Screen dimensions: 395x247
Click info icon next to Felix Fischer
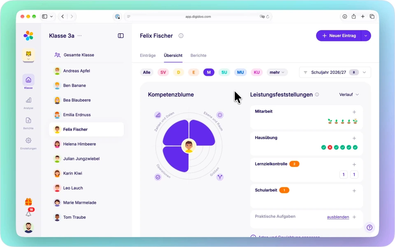[181, 36]
